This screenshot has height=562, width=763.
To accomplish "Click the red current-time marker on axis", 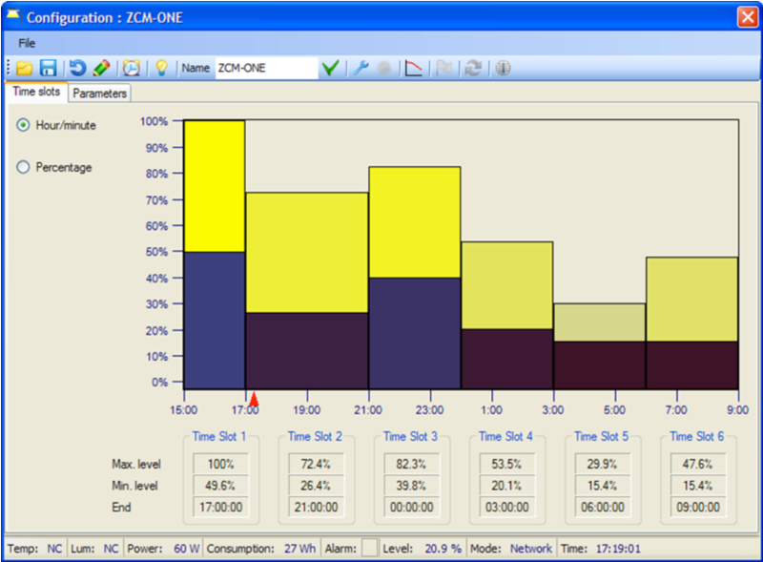I will coord(253,398).
